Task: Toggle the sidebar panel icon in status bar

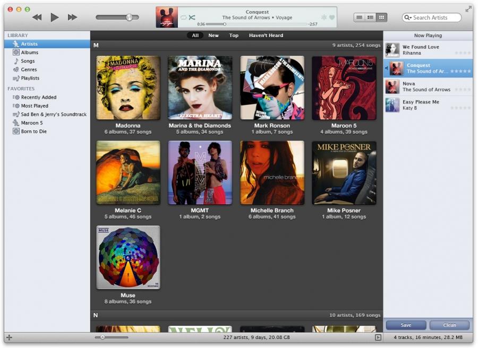Action: (378, 337)
